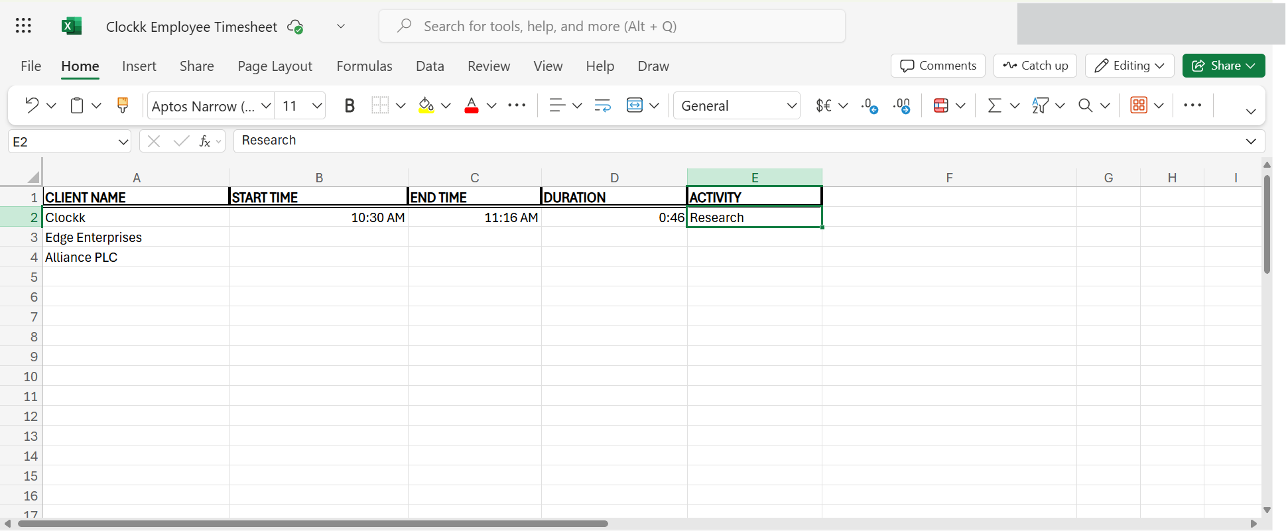Open Name Box dropdown arrow
This screenshot has height=531, width=1286.
point(123,142)
